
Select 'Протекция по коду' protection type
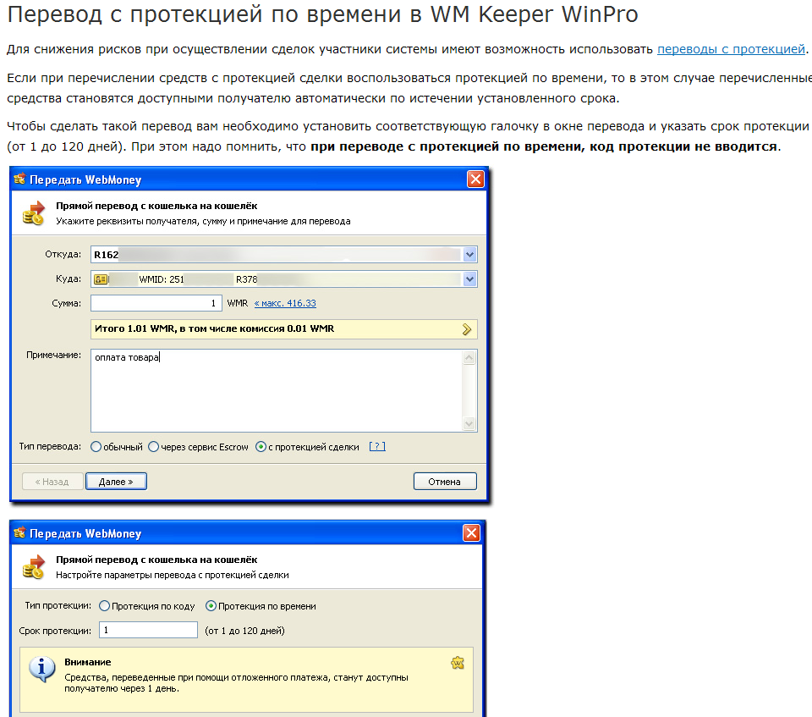tap(105, 606)
